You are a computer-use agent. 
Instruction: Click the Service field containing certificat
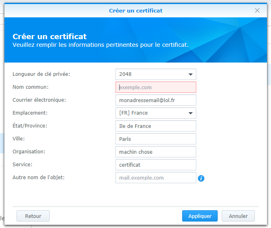tap(155, 165)
